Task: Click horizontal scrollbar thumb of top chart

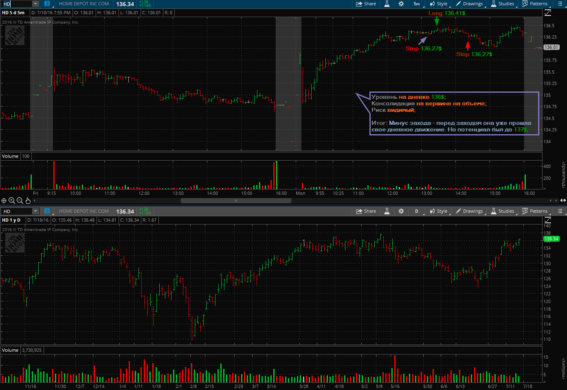Action: coord(236,200)
